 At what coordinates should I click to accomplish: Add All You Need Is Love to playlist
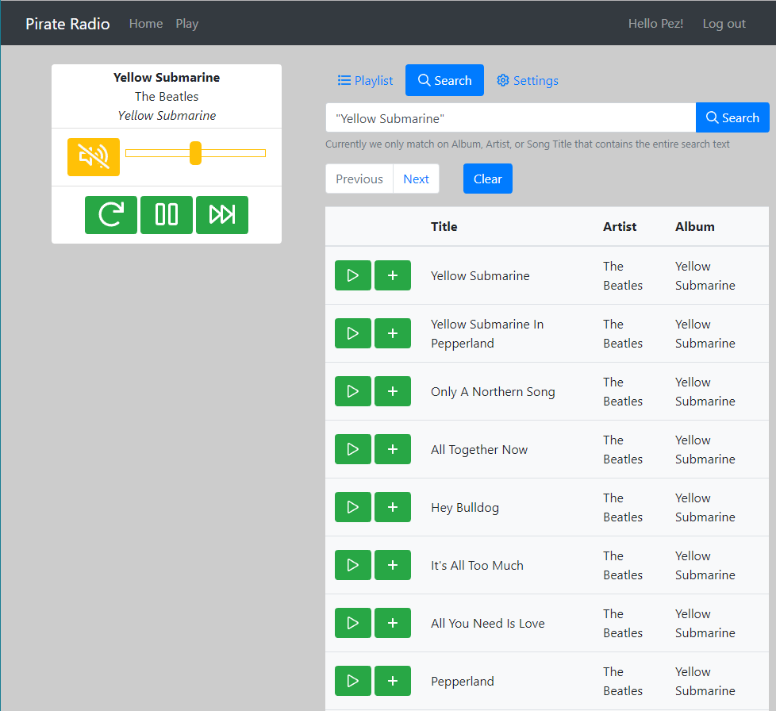[x=393, y=622]
